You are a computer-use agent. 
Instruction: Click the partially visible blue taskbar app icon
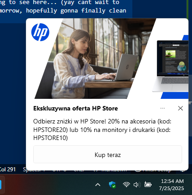[x=1, y=185]
